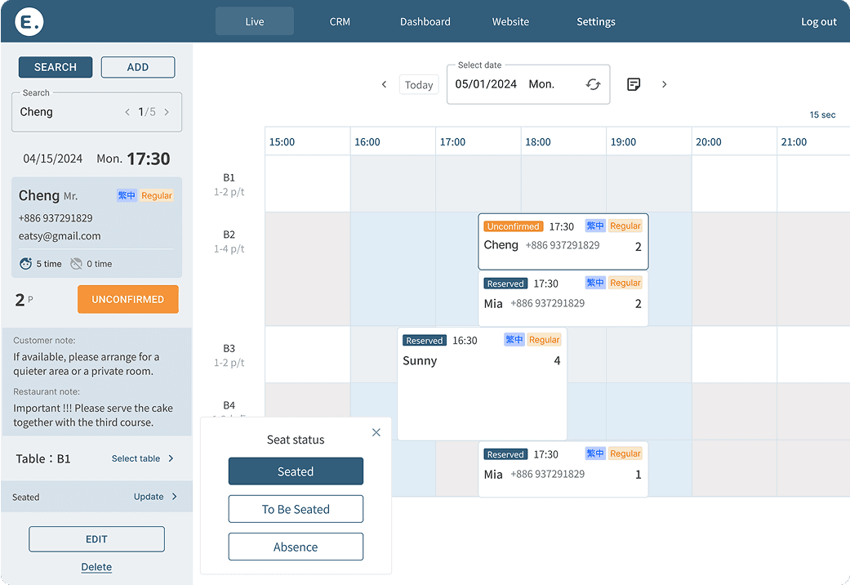
Task: Click the no-show count icon
Action: point(76,264)
